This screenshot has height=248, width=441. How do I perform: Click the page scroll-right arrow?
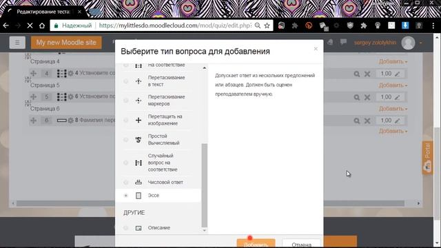[x=418, y=203]
